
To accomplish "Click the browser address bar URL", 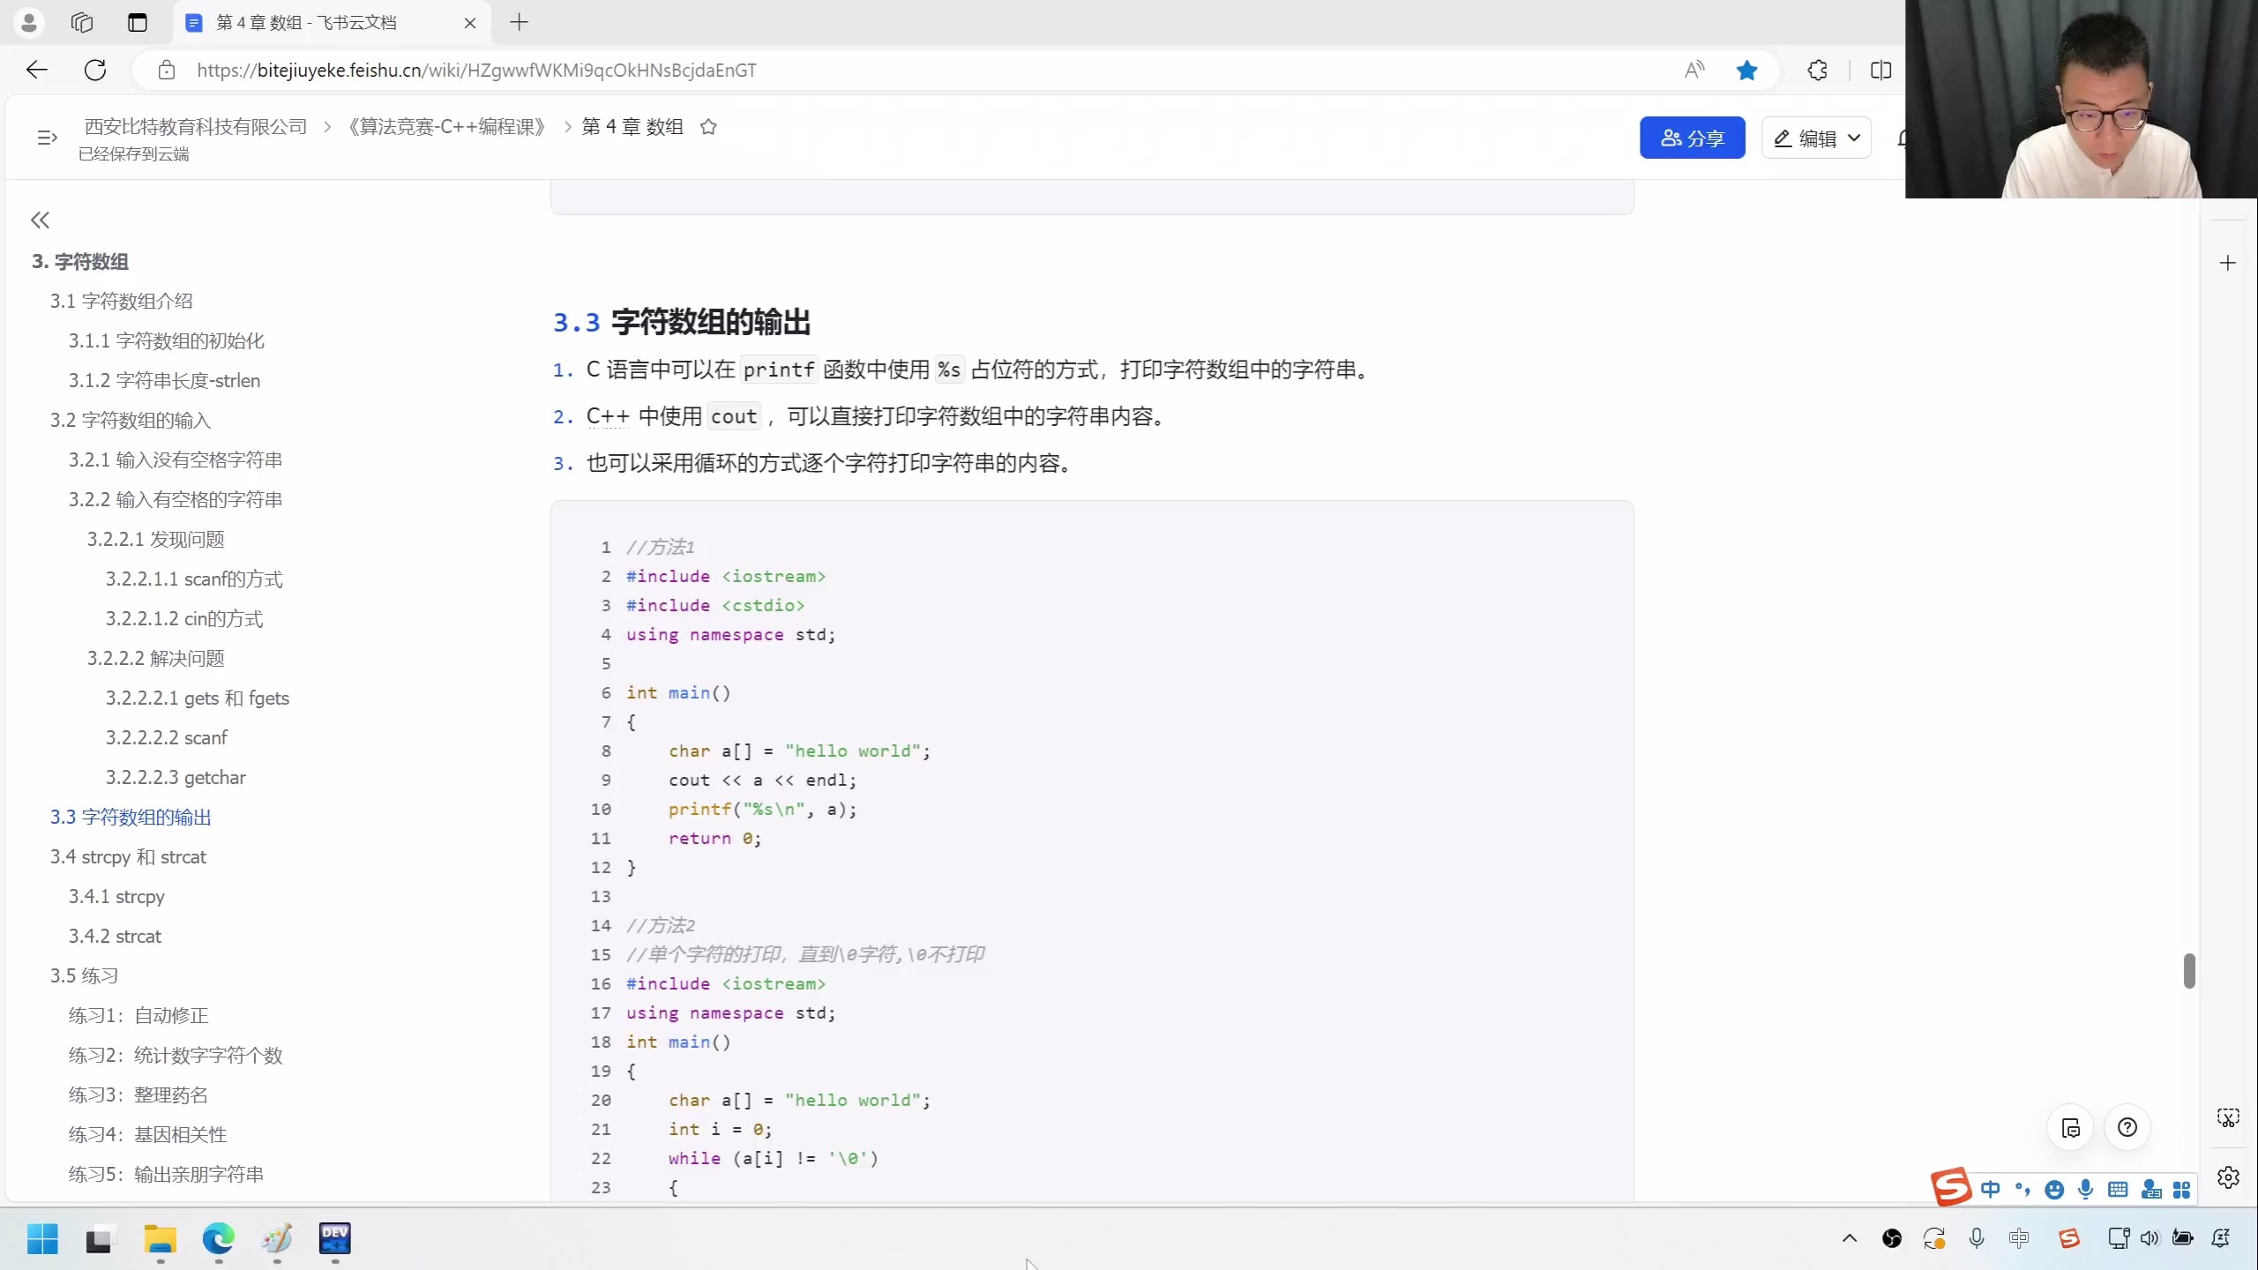I will (476, 71).
